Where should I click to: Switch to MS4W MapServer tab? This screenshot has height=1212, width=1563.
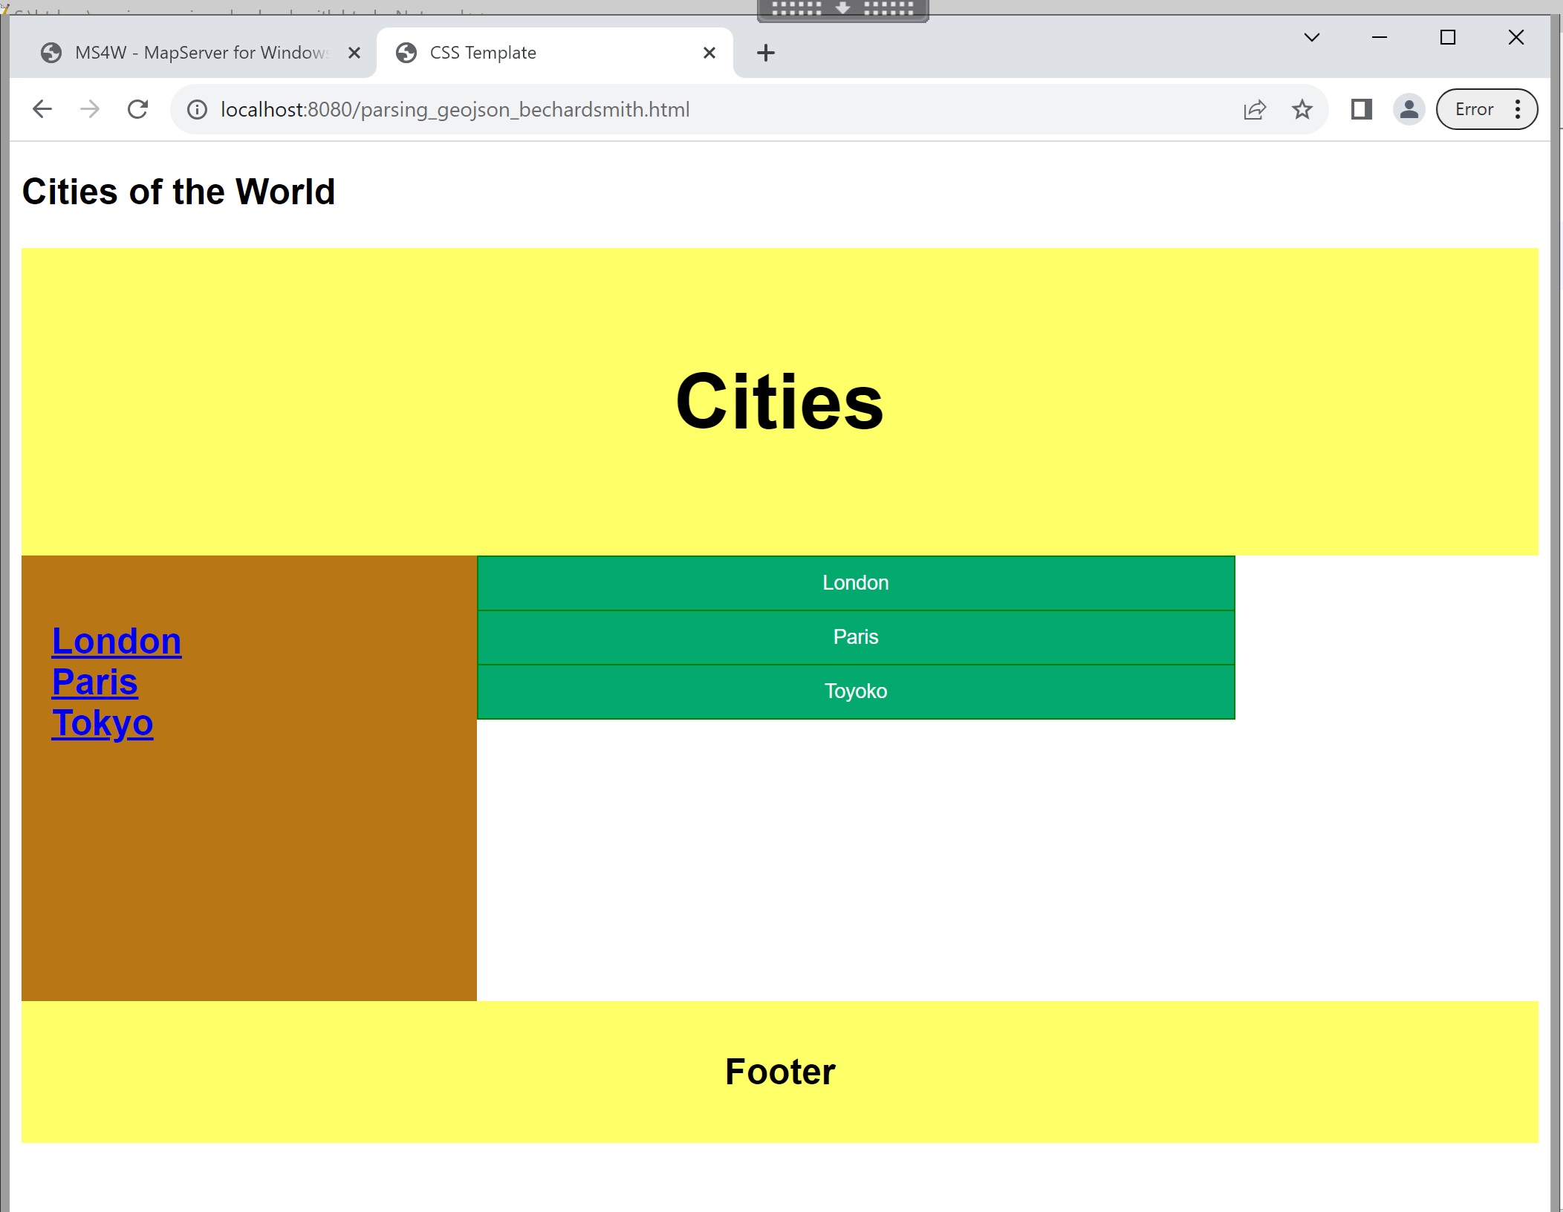(201, 53)
